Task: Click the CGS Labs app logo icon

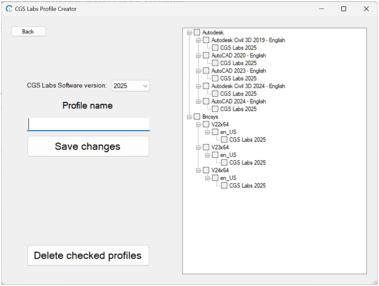Action: pos(9,9)
